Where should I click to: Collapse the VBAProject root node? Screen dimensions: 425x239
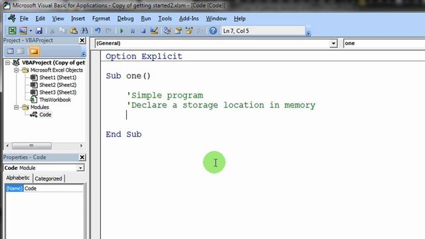pyautogui.click(x=7, y=63)
